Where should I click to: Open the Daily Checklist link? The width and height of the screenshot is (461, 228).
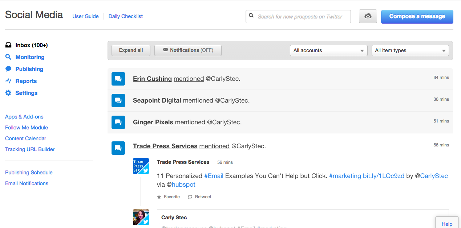pos(126,16)
